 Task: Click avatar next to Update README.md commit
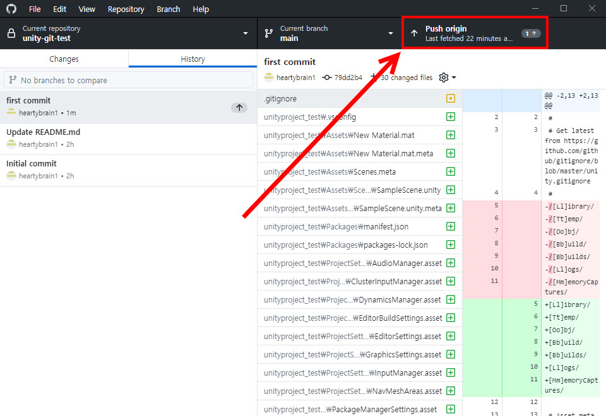(x=11, y=144)
